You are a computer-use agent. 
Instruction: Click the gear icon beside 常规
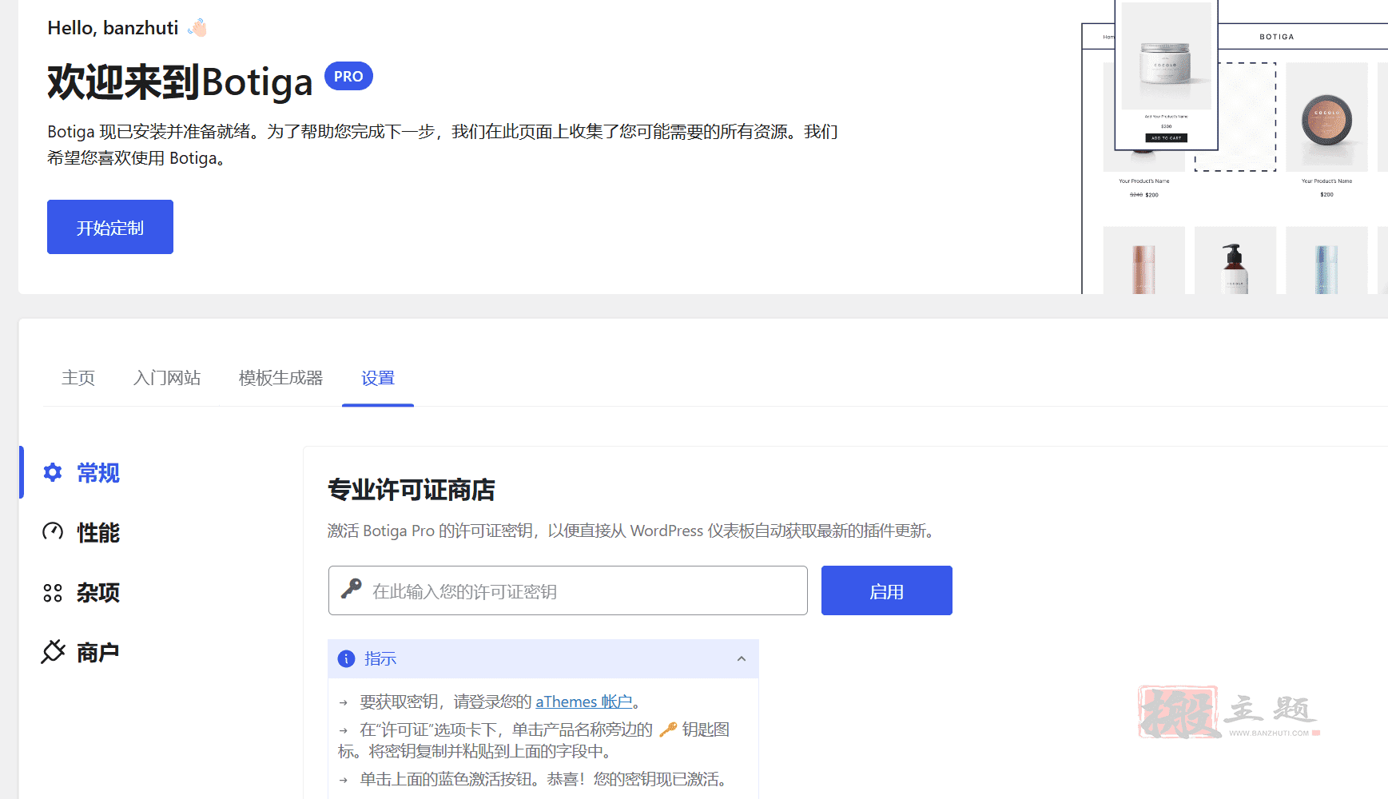(x=53, y=472)
